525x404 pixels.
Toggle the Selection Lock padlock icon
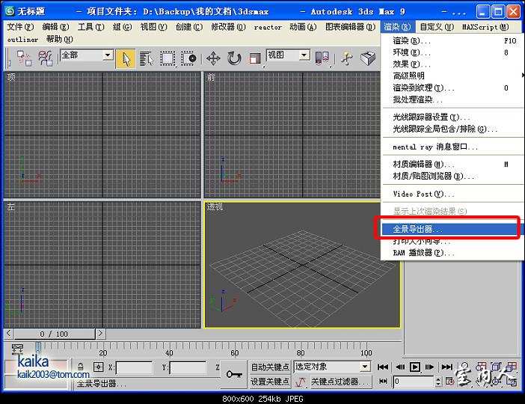click(x=80, y=367)
